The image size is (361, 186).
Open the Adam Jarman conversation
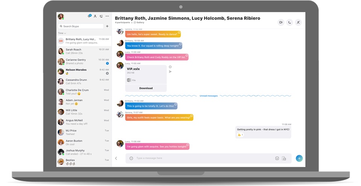coord(84,102)
